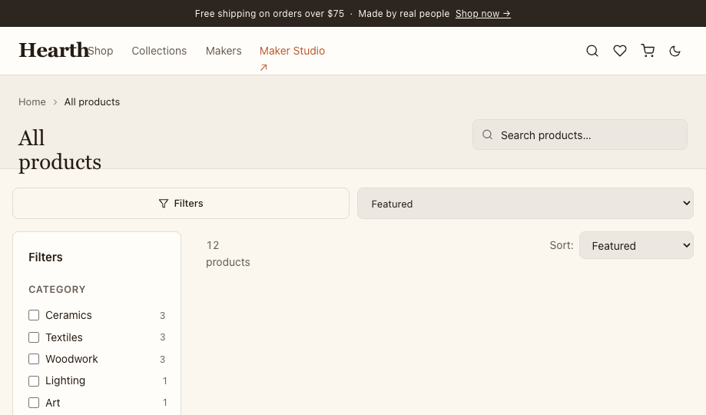Click the 12 products count text
Screen dimensions: 706x415
pos(228,254)
